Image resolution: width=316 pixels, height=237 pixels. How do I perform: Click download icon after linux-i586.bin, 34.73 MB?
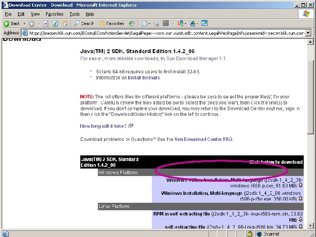click(301, 226)
